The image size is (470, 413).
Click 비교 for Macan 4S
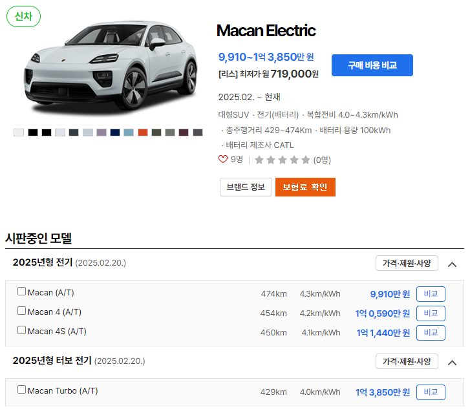pos(431,333)
